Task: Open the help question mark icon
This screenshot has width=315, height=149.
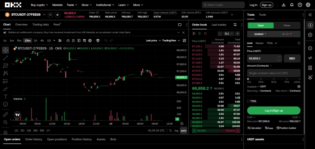Action: 300,5
